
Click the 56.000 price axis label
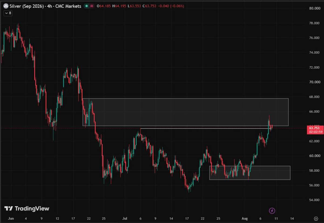(x=315, y=185)
